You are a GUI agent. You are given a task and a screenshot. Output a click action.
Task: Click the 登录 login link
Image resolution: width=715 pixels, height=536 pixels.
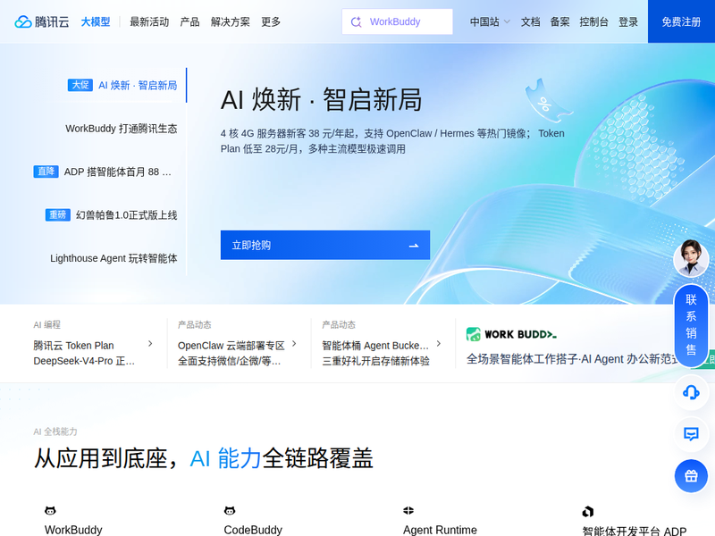[628, 21]
